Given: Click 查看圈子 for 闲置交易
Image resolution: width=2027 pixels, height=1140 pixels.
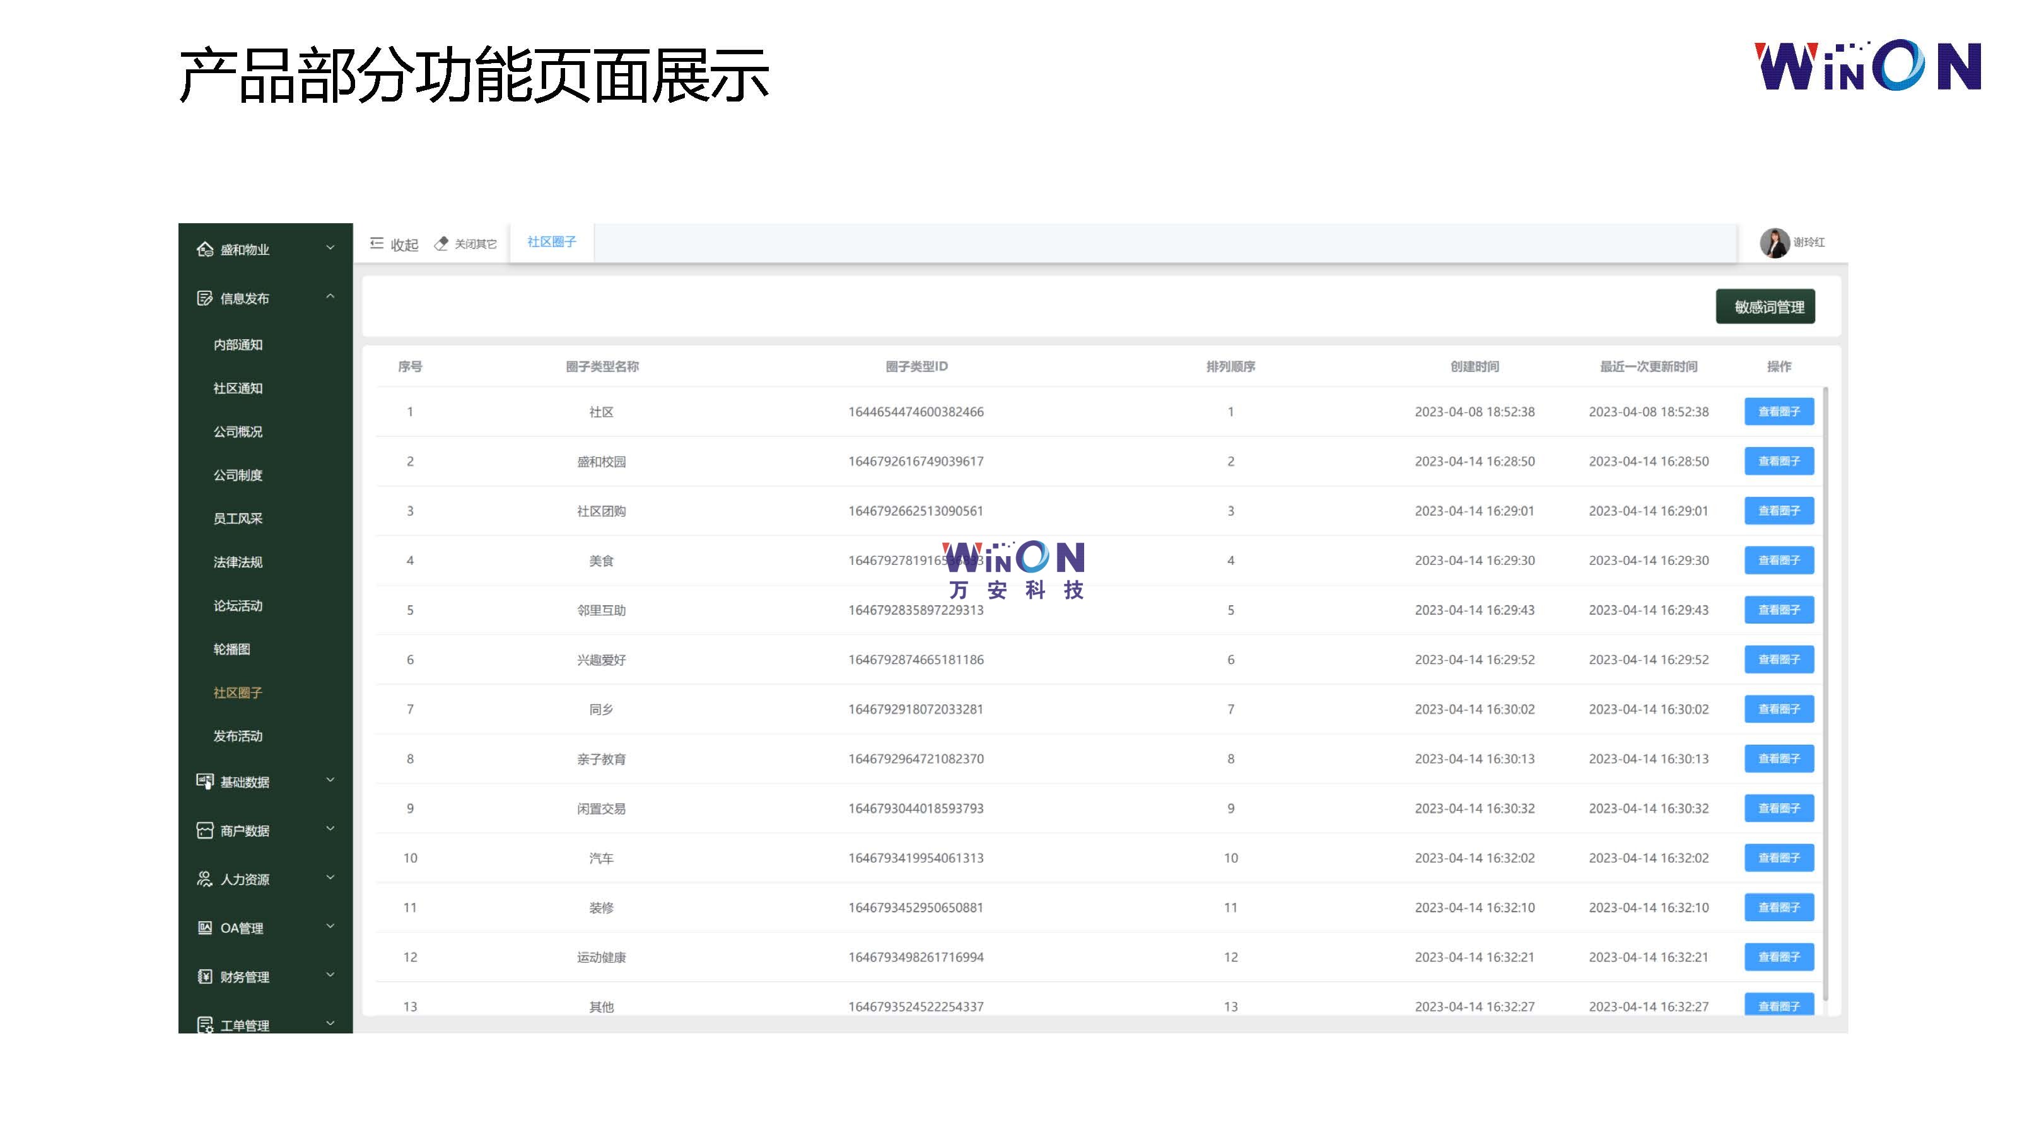Looking at the screenshot, I should pyautogui.click(x=1779, y=808).
